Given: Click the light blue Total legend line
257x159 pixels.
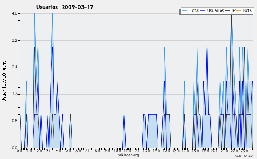Looking at the screenshot, I should (185, 11).
